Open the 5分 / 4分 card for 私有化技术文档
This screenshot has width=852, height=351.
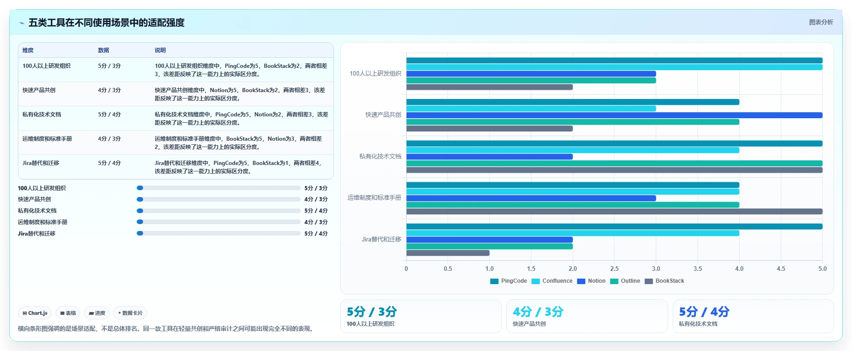tap(753, 316)
